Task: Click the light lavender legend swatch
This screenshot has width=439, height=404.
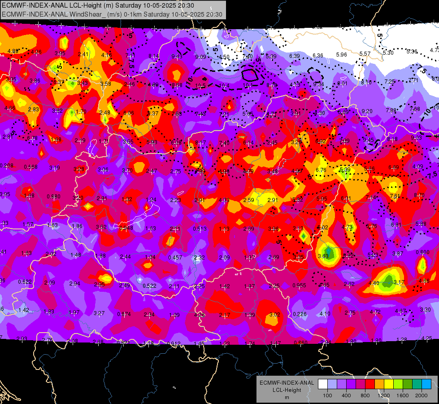Action: [332, 384]
